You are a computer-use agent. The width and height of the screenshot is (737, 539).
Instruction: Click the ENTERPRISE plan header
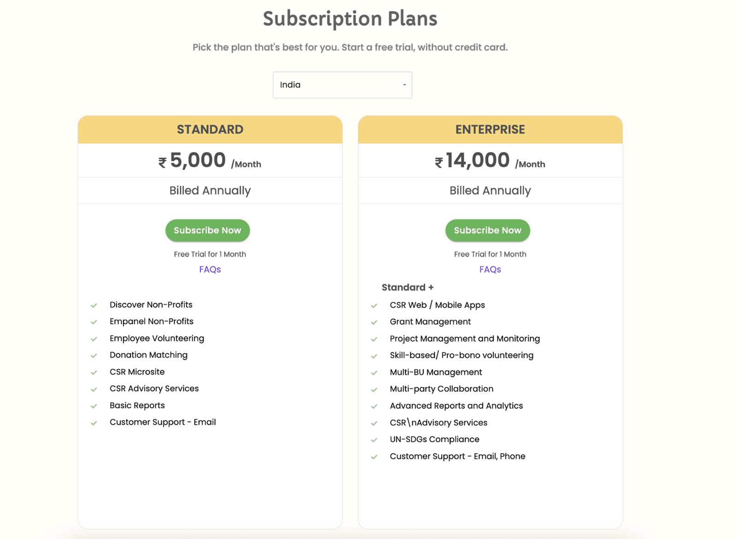click(490, 129)
